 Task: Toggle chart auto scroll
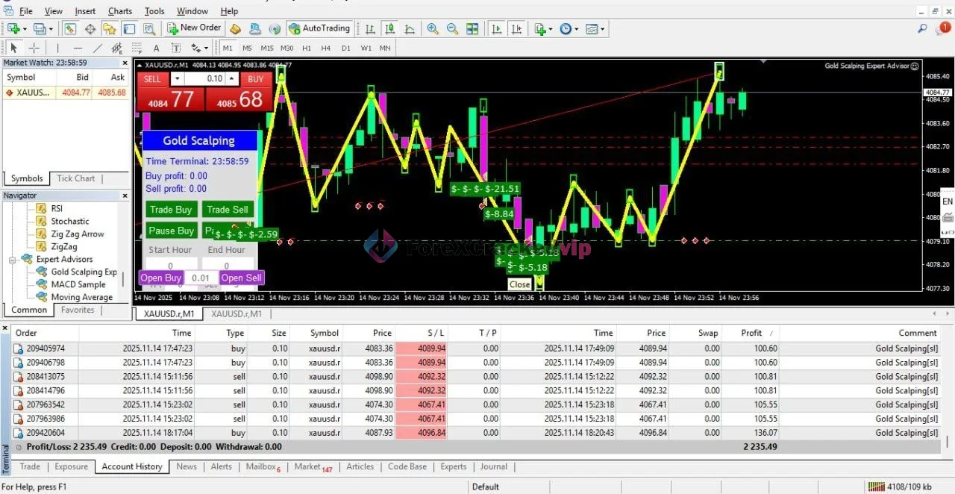497,28
